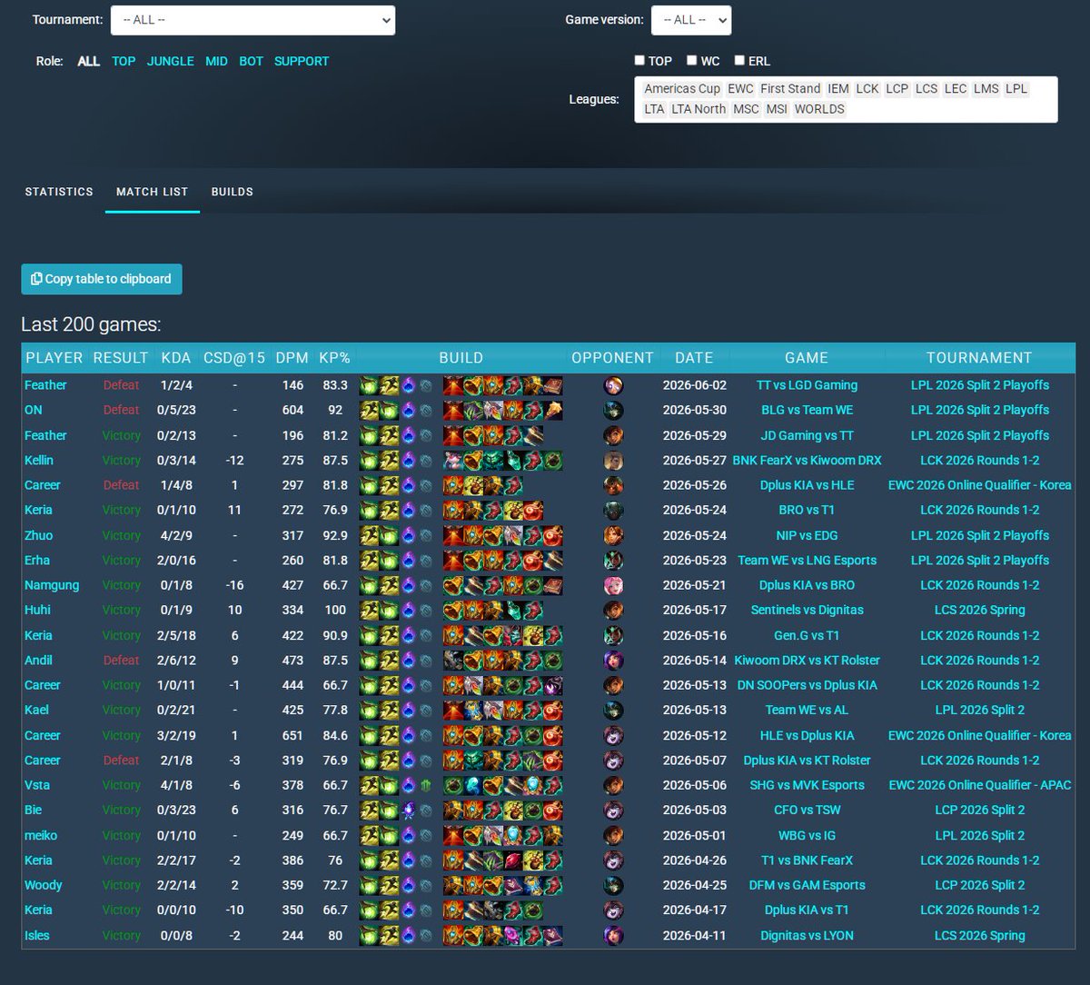Screen dimensions: 1090x985
Task: Open the Sentinels vs Dignitas game
Action: [x=807, y=610]
